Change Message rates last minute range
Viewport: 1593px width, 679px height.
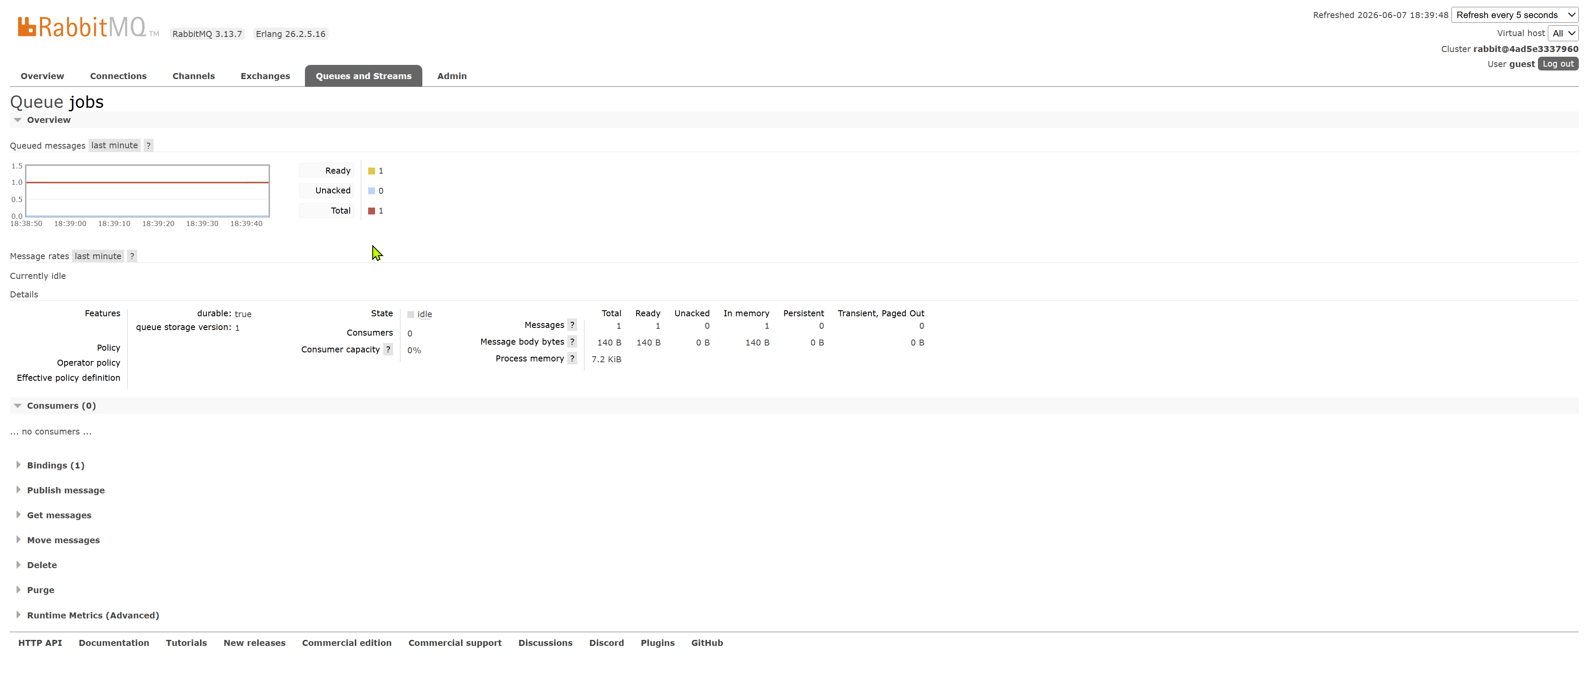[x=98, y=256]
